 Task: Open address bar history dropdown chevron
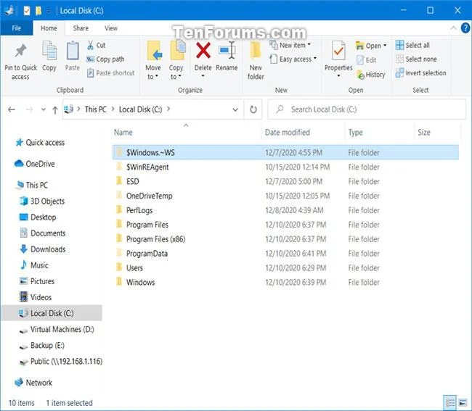[235, 109]
